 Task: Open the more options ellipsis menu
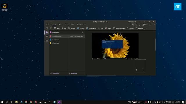pyautogui.click(x=154, y=25)
